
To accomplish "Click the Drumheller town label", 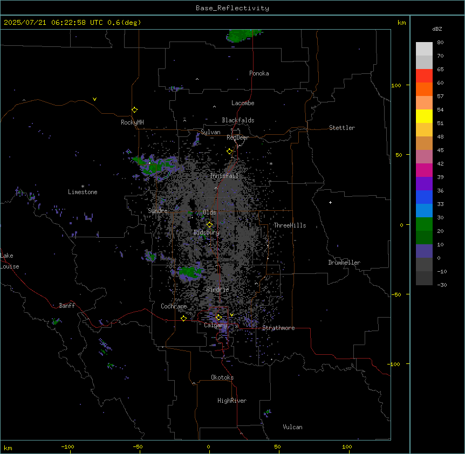I will pos(344,263).
